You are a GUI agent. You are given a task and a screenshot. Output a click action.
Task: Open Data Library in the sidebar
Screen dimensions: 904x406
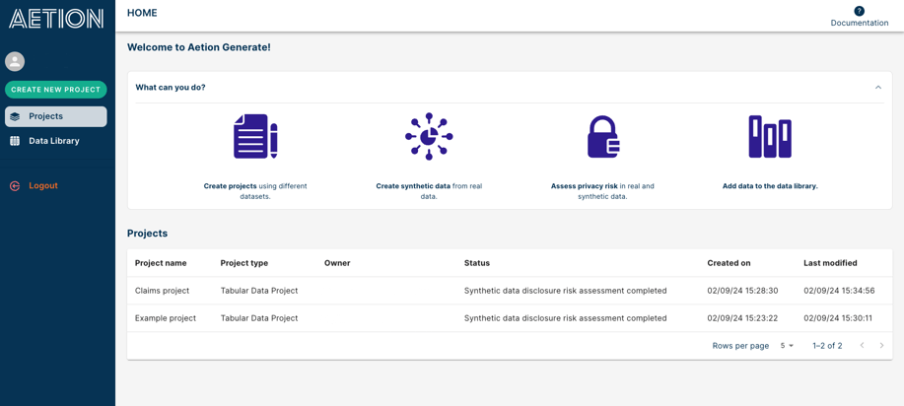point(54,141)
